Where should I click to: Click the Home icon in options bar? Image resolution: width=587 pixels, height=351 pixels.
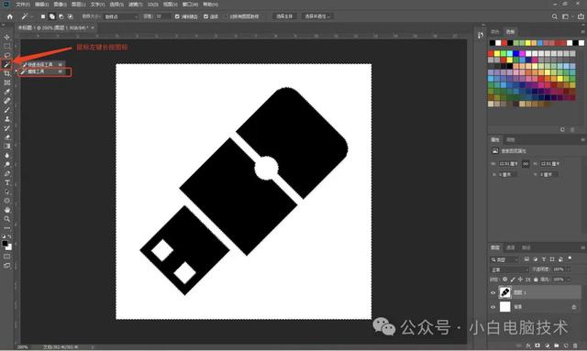pos(10,16)
